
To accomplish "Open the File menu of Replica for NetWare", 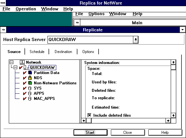I will tap(7, 9).
